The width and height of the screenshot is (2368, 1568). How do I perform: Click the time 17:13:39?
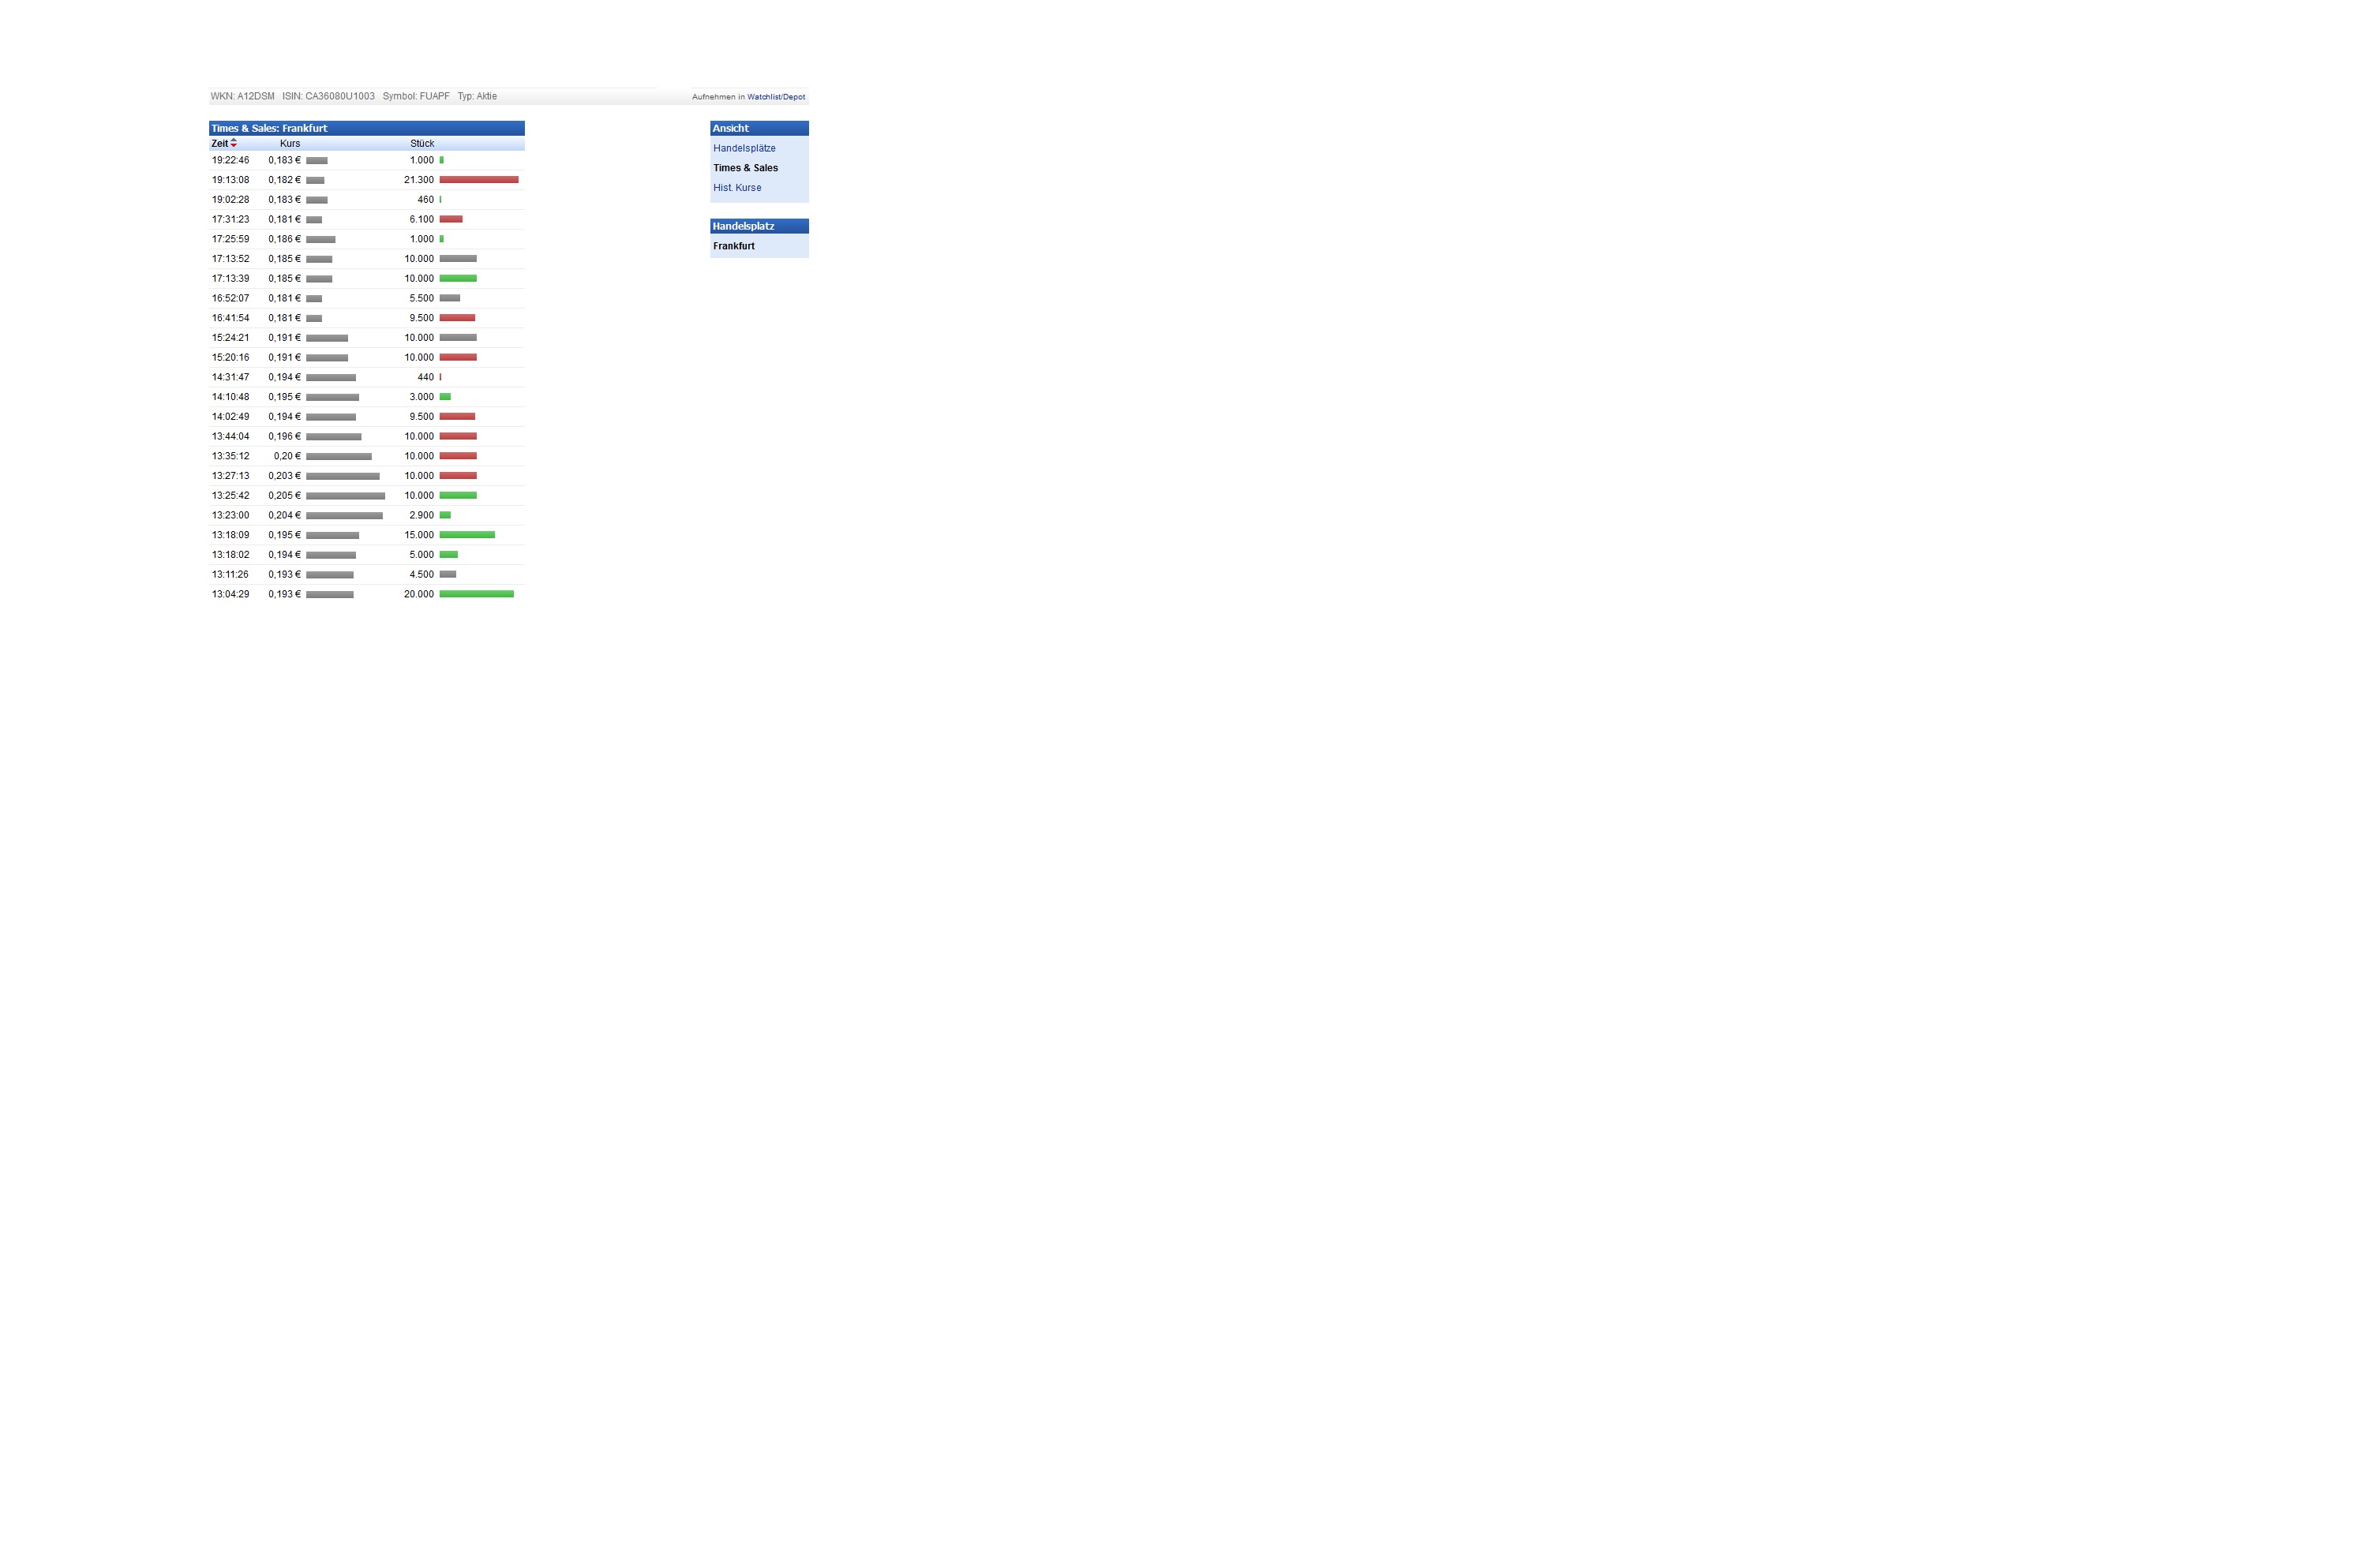point(230,279)
